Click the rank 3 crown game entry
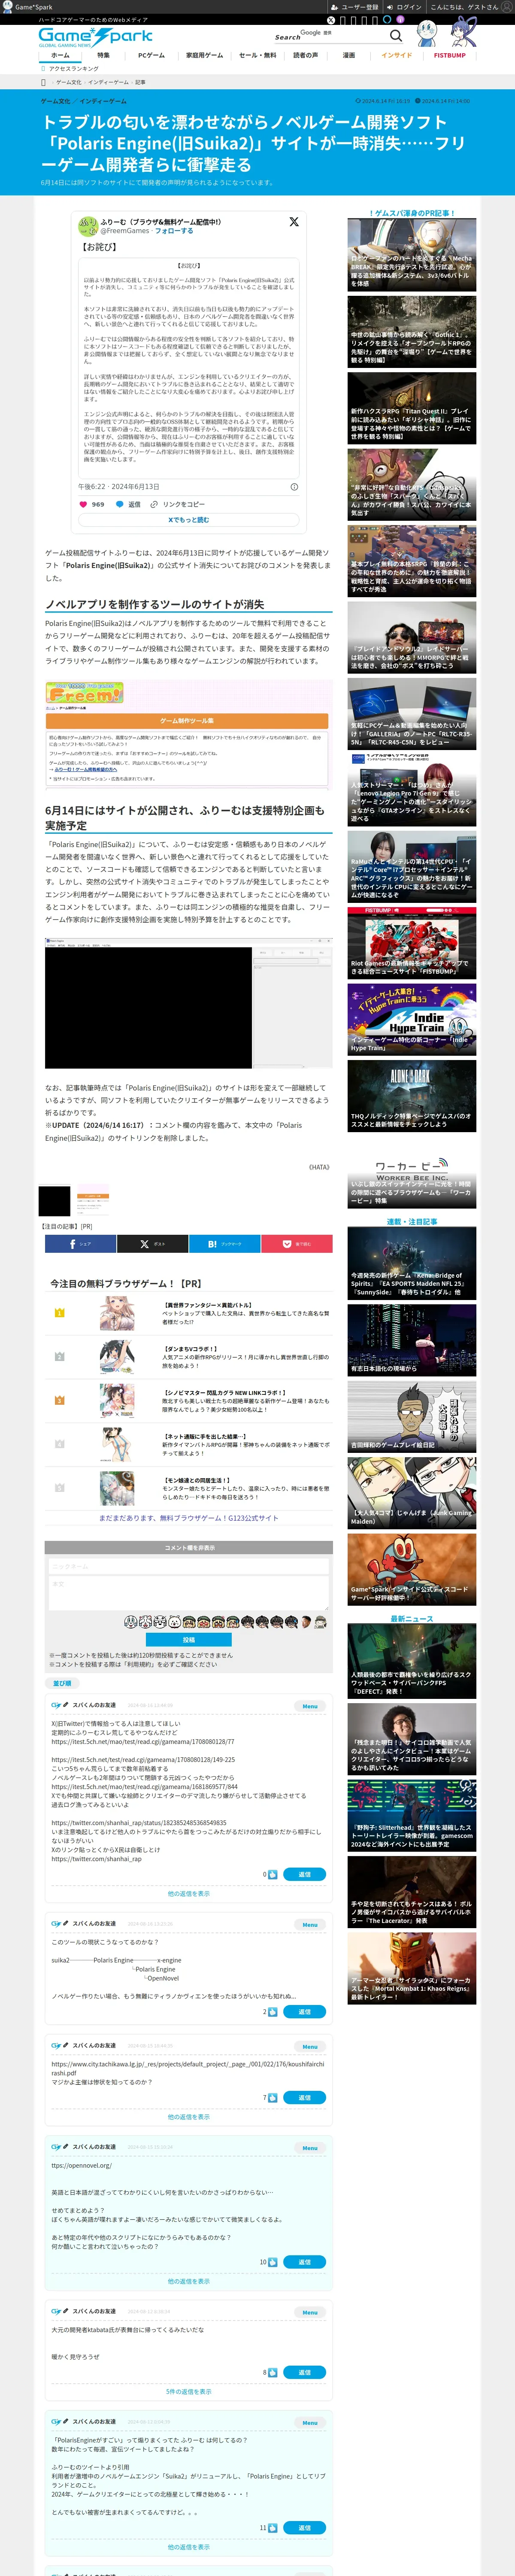This screenshot has width=515, height=2576. point(188,1400)
